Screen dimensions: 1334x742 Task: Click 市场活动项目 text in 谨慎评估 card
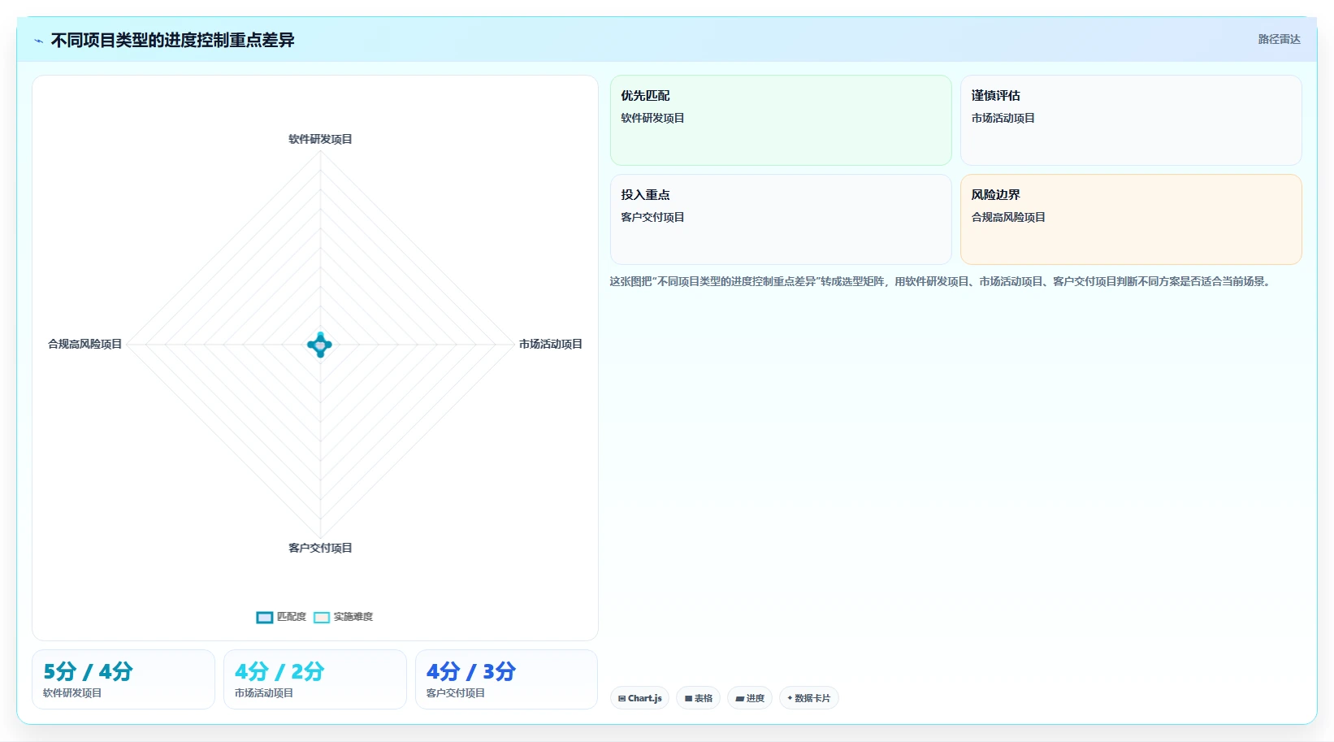[x=1003, y=118]
